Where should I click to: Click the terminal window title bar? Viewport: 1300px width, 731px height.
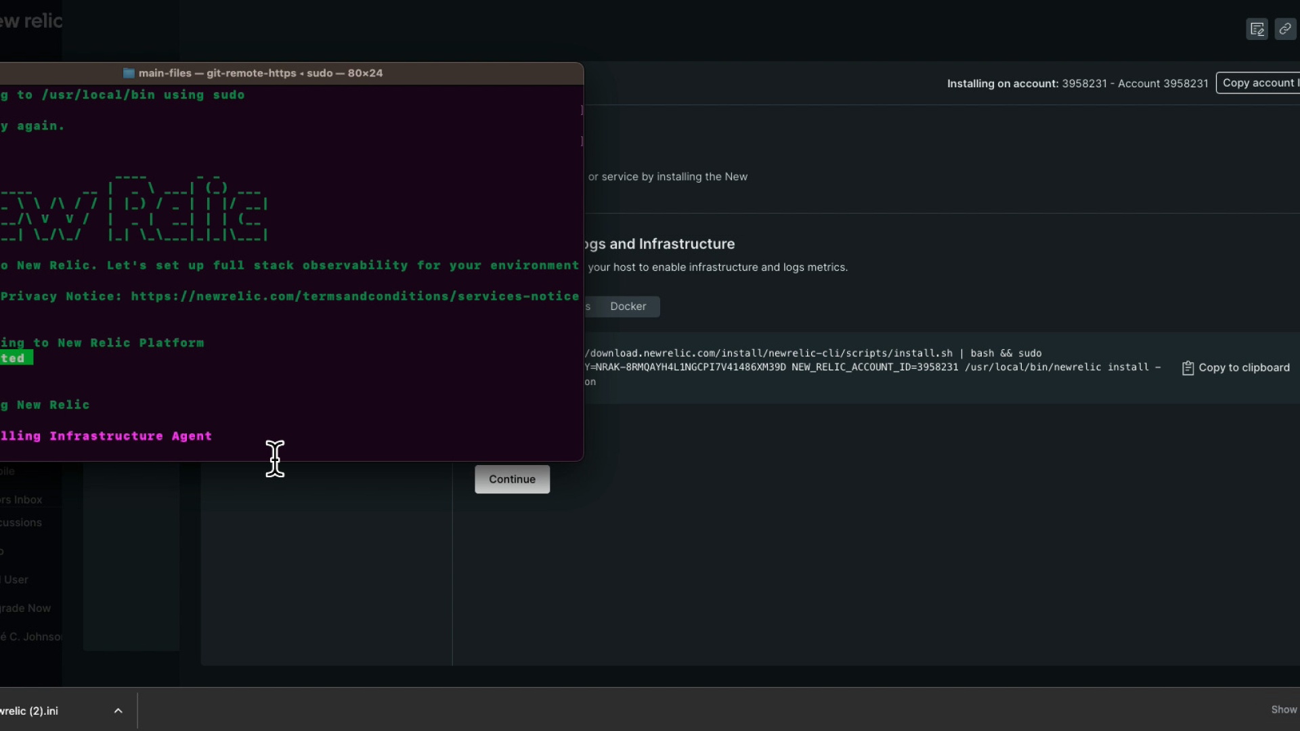point(291,73)
